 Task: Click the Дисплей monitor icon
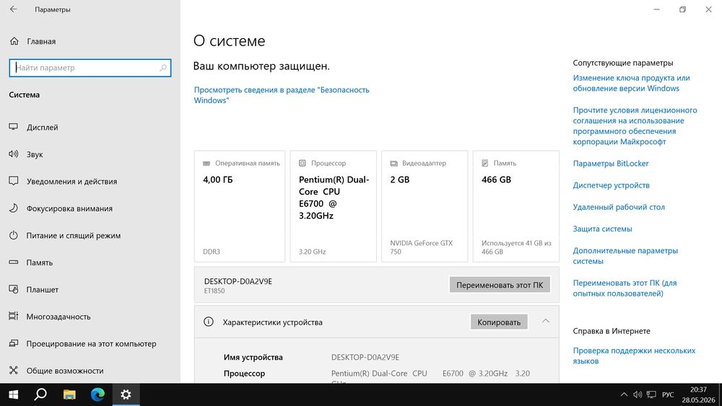[x=13, y=127]
